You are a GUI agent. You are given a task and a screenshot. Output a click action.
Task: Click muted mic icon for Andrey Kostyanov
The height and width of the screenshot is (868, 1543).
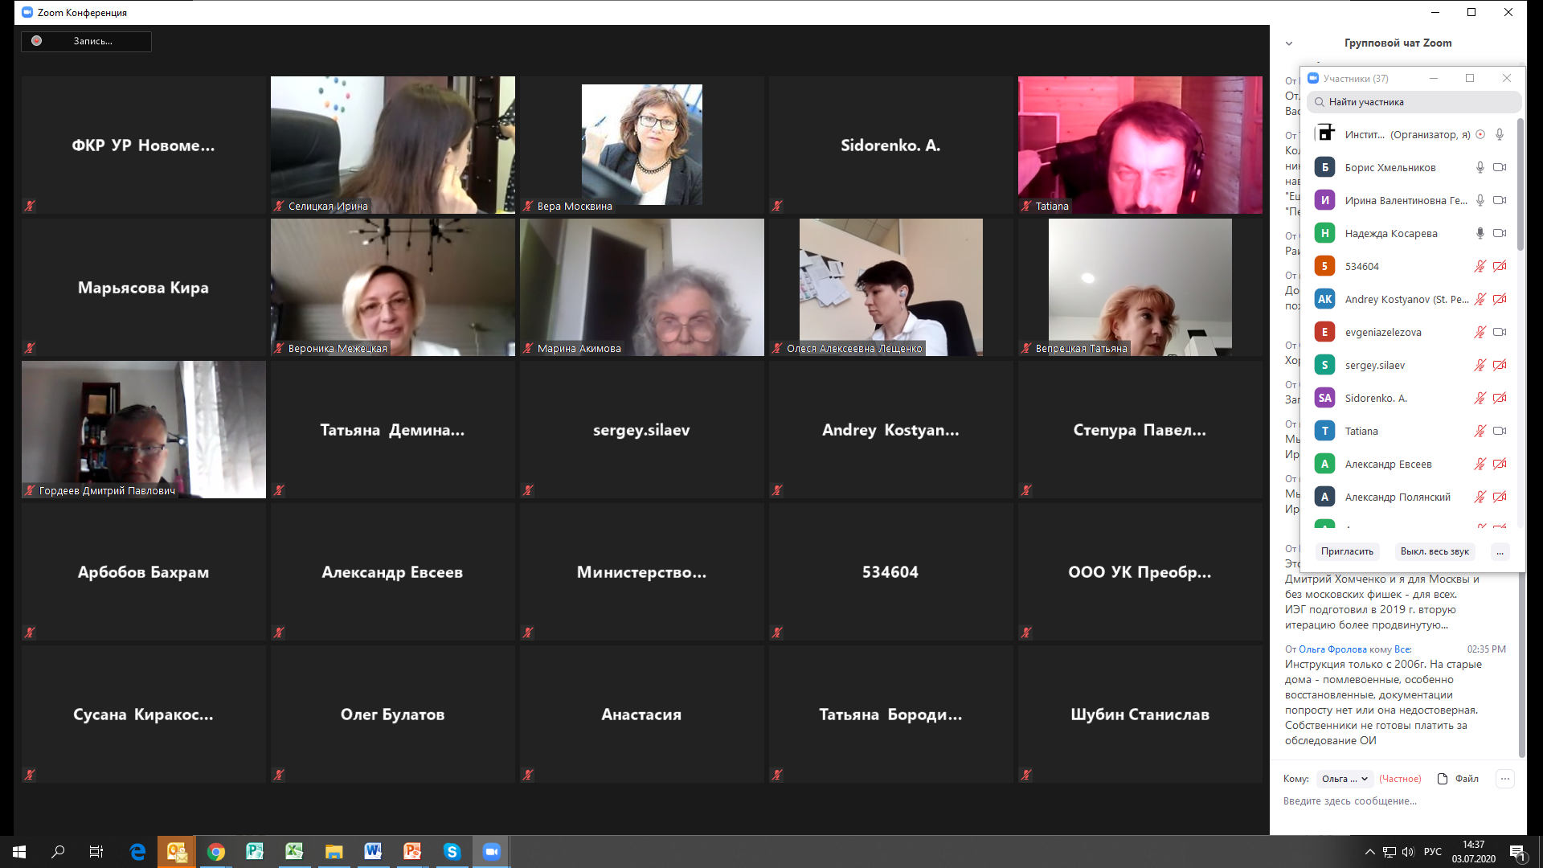(x=1480, y=299)
